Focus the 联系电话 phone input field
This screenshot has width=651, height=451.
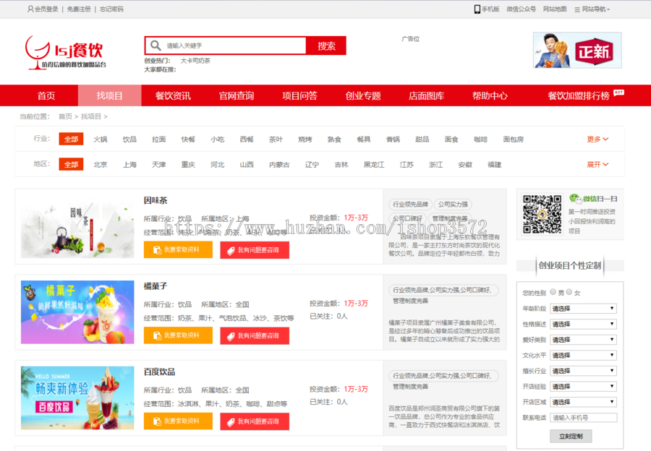[584, 418]
